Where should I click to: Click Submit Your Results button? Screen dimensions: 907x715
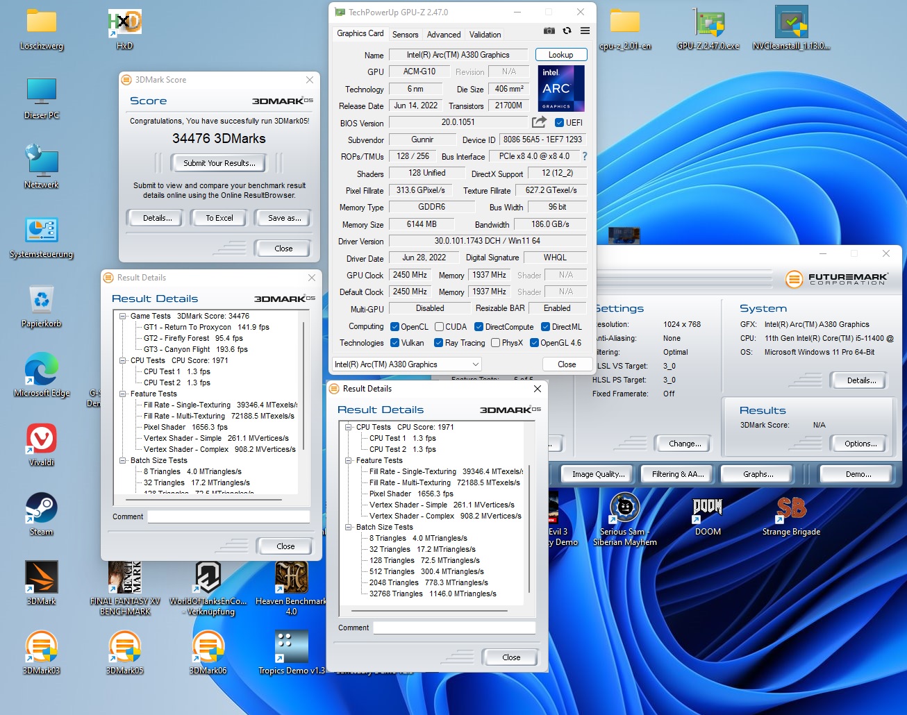[219, 163]
